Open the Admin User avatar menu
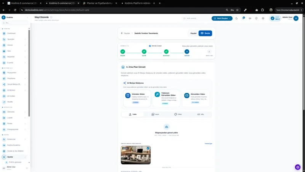 (296, 18)
